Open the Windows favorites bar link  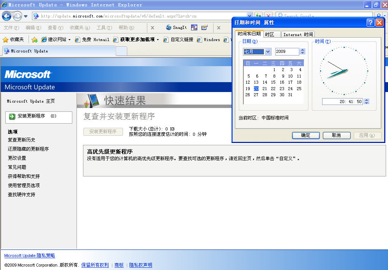click(208, 40)
